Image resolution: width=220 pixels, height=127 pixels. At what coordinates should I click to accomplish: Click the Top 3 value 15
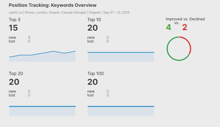point(13,28)
